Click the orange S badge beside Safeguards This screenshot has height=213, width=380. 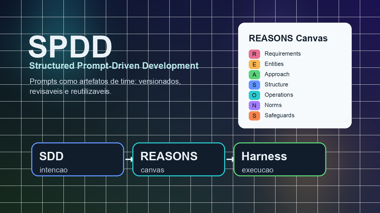coord(254,116)
